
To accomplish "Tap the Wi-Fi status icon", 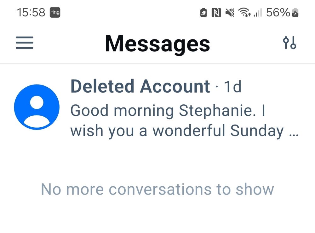I will tap(244, 13).
